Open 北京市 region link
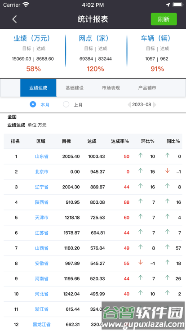The image size is (186, 331). [41, 172]
